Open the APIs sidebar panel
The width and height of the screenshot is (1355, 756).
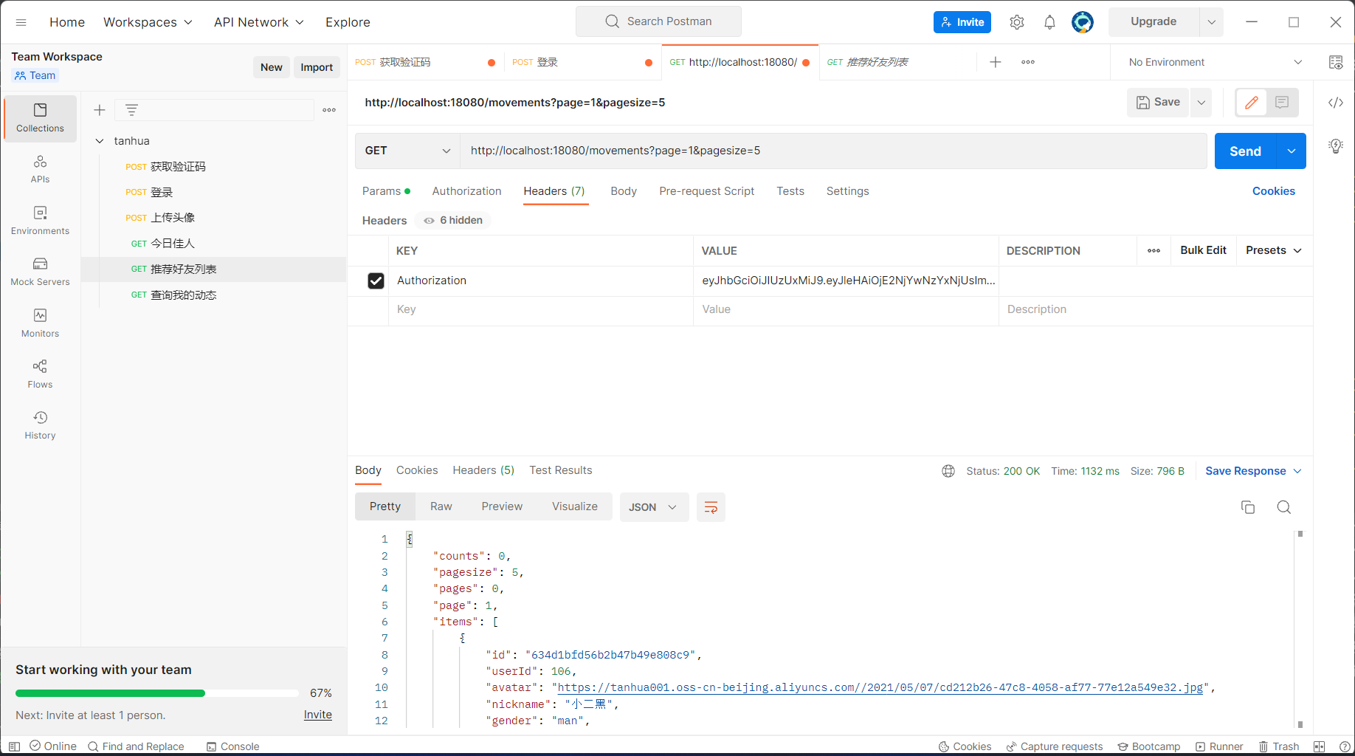pyautogui.click(x=40, y=169)
